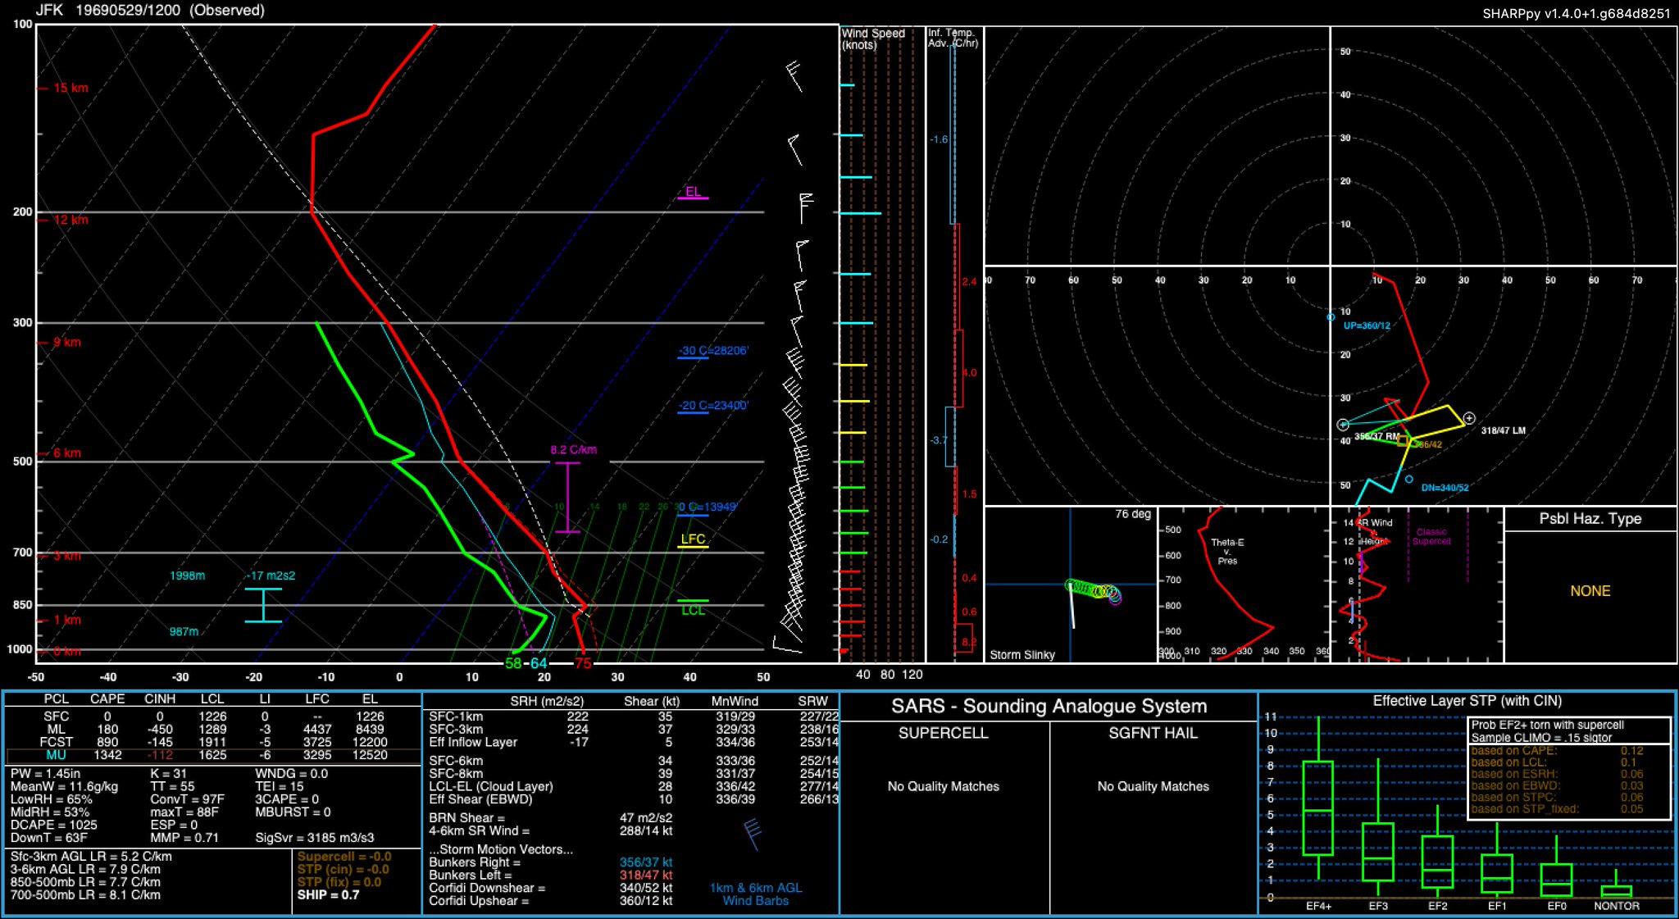
Task: Select the SFC parcel row
Action: pyautogui.click(x=212, y=716)
